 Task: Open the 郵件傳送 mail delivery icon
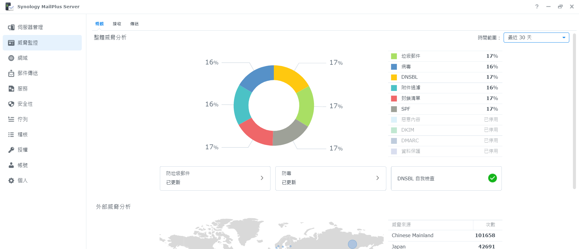point(11,73)
